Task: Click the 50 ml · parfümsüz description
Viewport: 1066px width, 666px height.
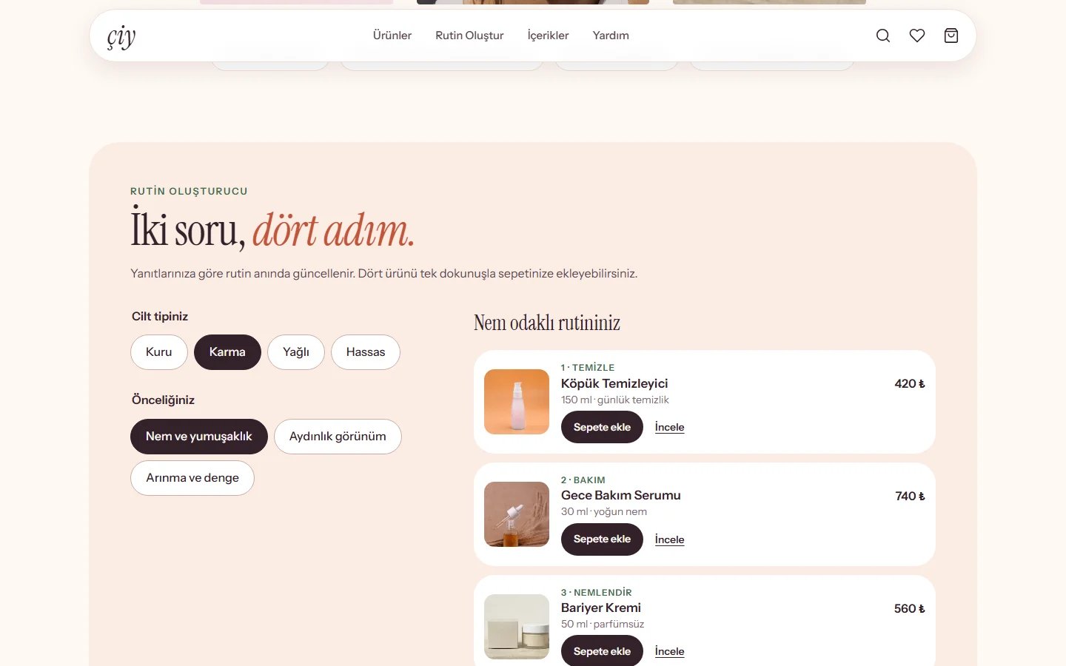Action: tap(603, 624)
